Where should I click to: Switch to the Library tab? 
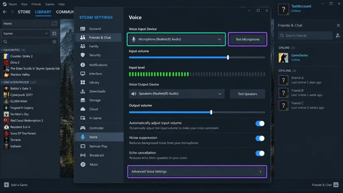43,12
